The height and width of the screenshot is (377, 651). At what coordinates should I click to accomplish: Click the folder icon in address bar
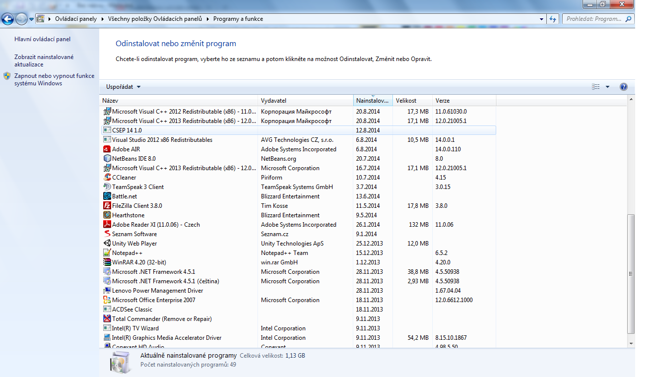[41, 19]
